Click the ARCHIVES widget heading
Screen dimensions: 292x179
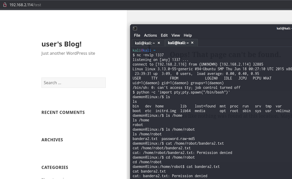pyautogui.click(x=52, y=140)
